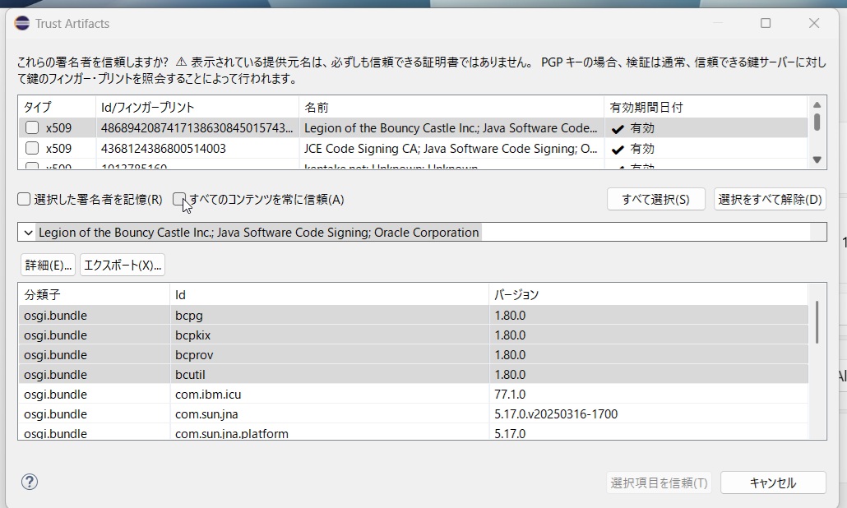Click the help question mark icon
This screenshot has width=847, height=508.
[x=30, y=483]
